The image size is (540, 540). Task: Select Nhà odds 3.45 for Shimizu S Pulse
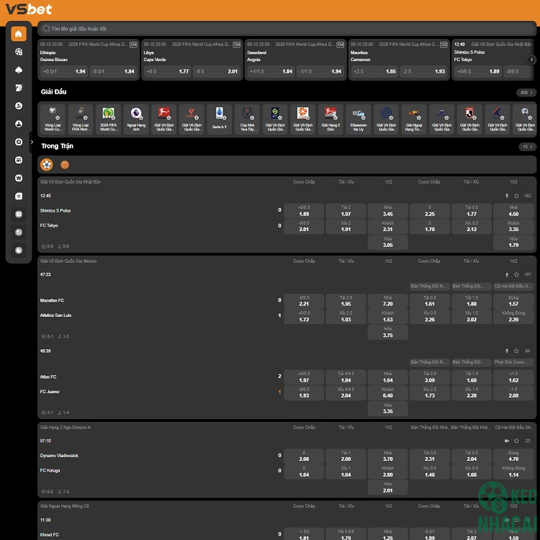(388, 211)
